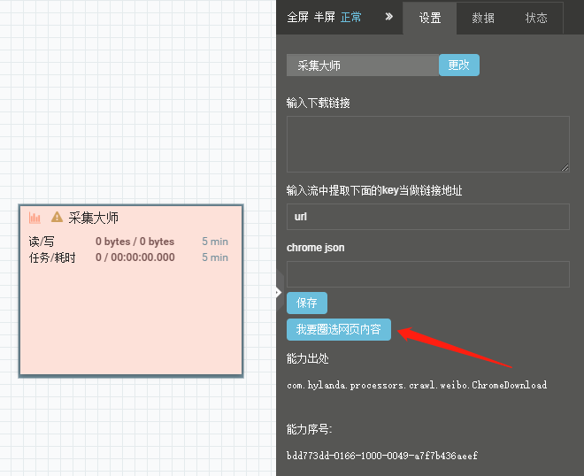Click 输入流中提取下面的key当做链接地址 label
584x476 pixels.
point(374,191)
